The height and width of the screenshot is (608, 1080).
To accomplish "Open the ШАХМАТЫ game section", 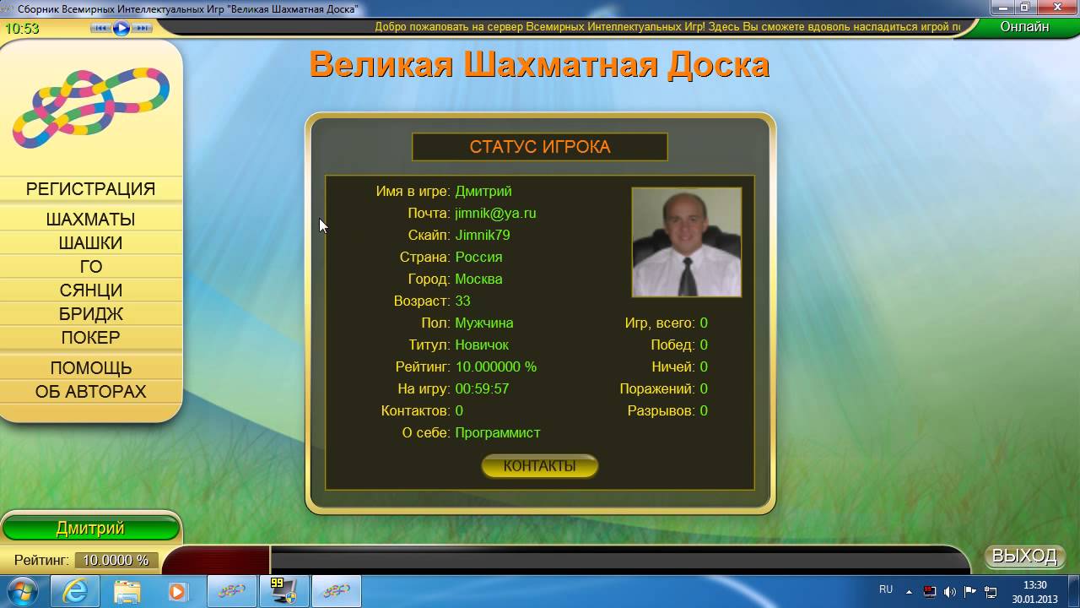I will (x=91, y=220).
